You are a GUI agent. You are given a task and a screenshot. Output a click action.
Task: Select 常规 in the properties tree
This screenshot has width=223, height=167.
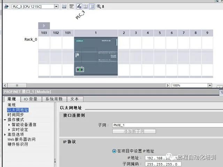click(x=11, y=105)
